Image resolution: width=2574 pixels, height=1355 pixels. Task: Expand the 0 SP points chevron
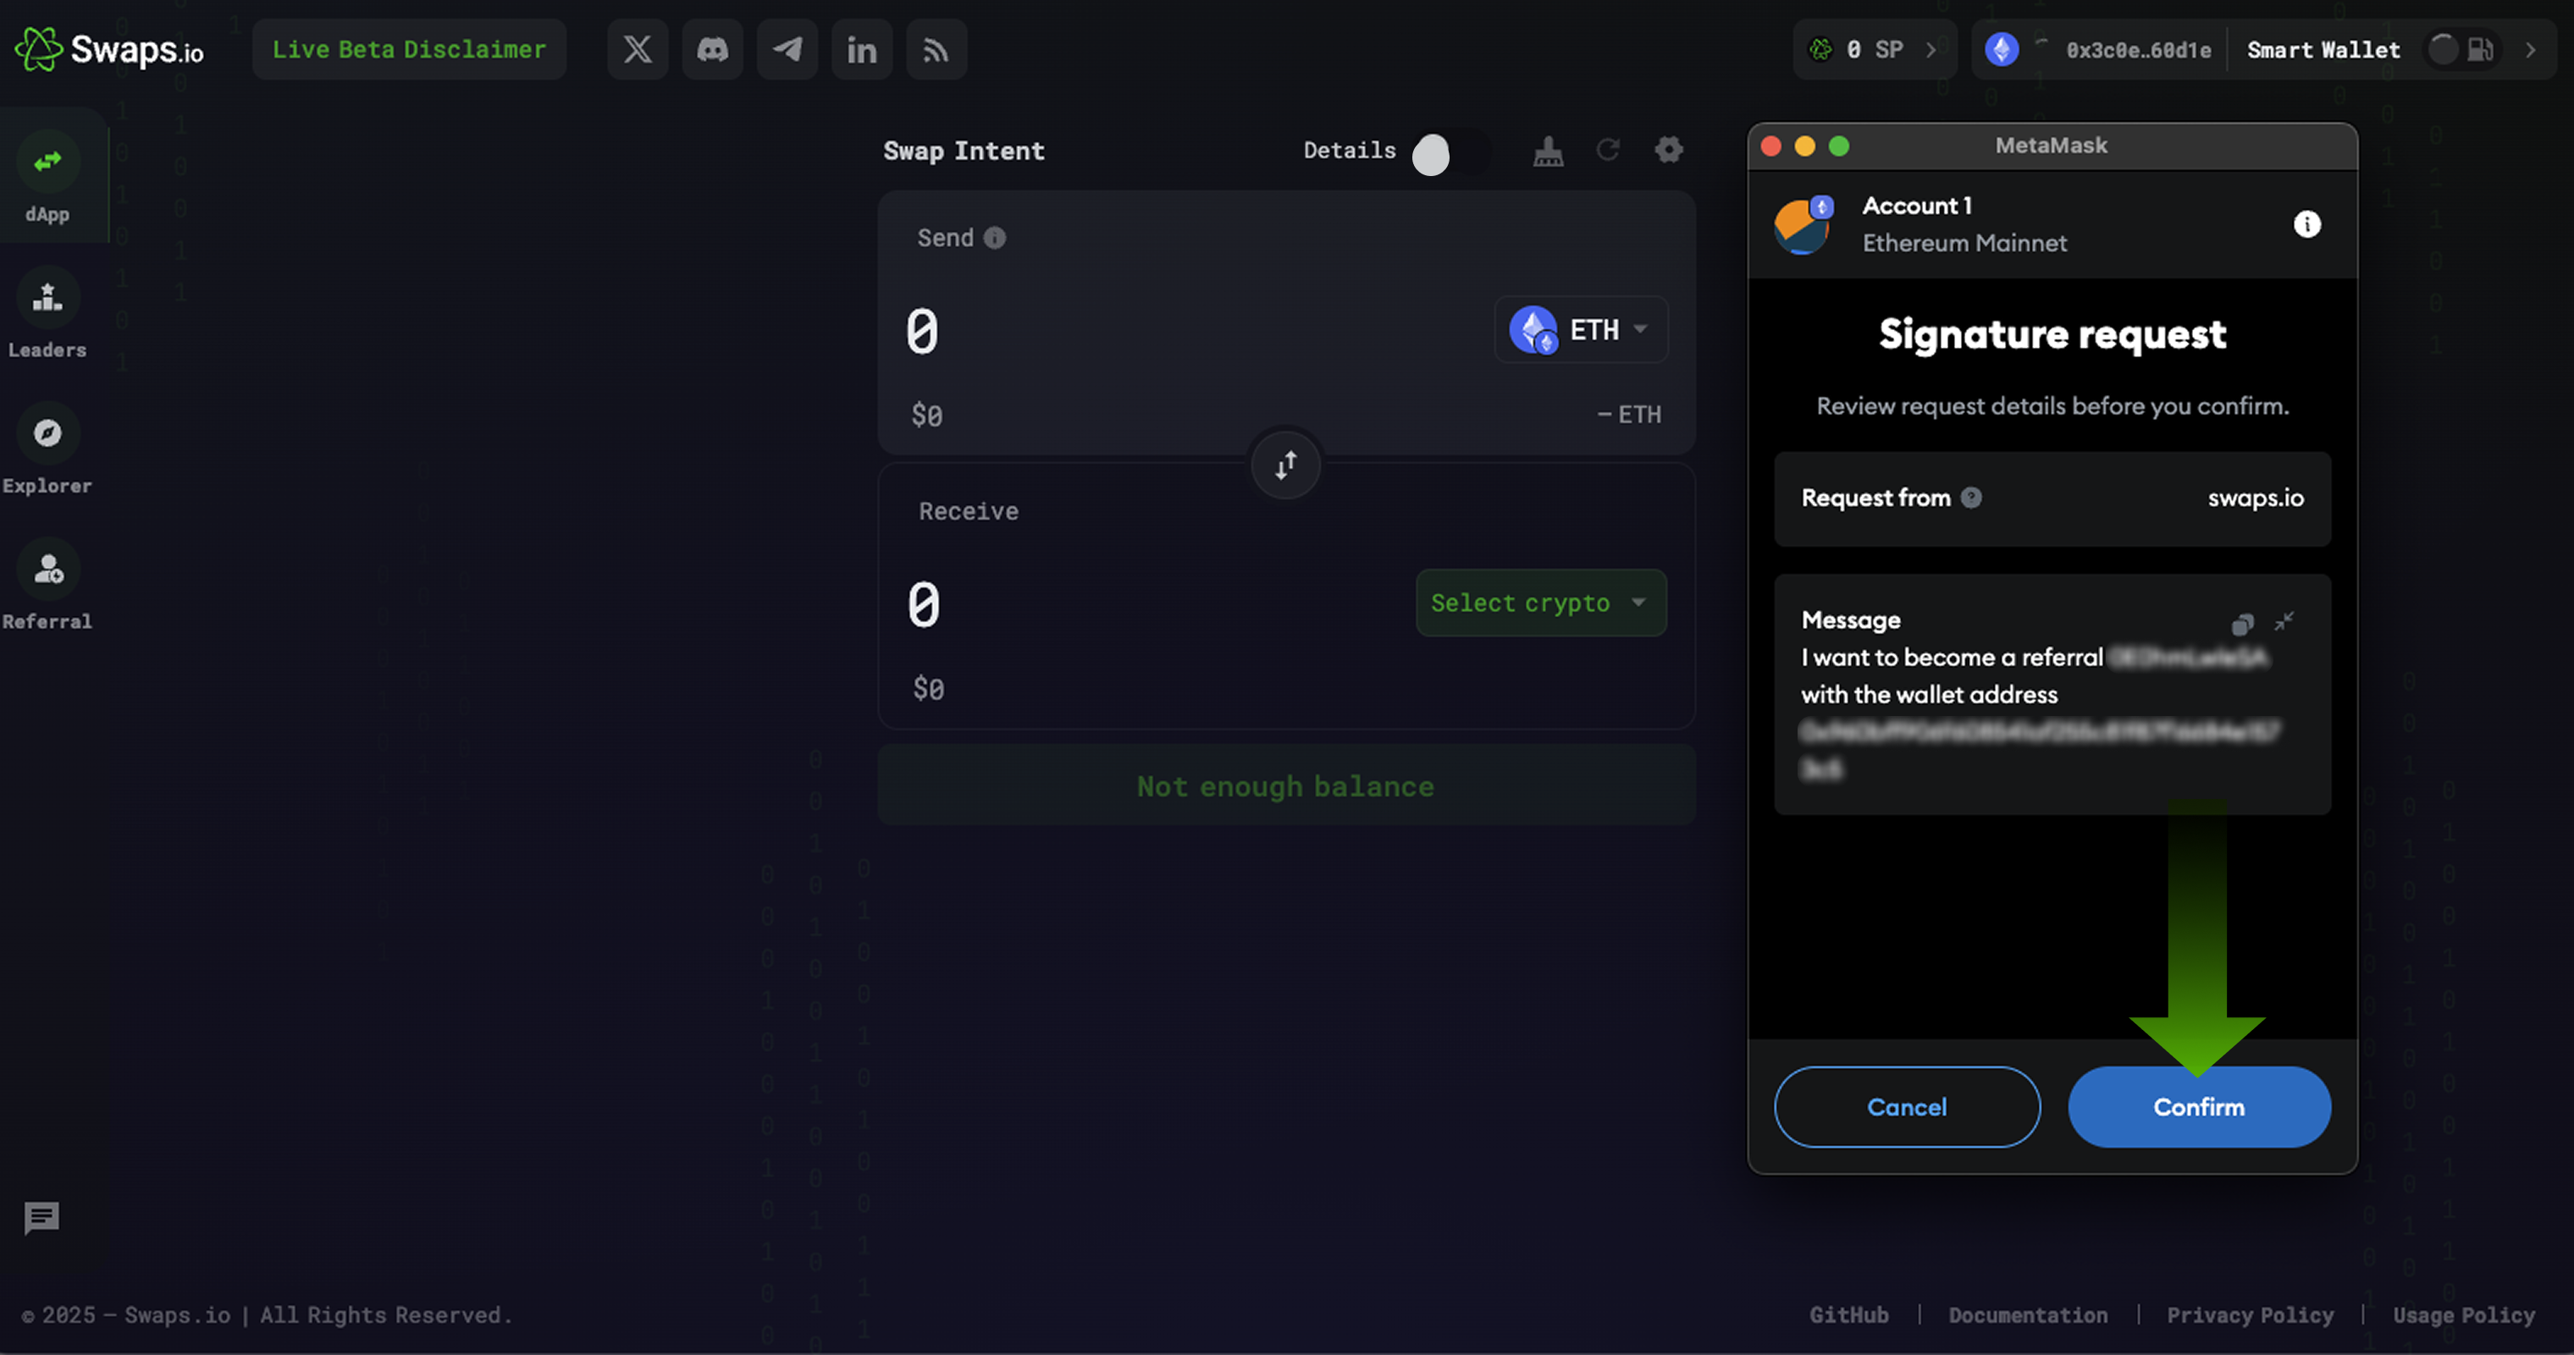[x=1930, y=49]
